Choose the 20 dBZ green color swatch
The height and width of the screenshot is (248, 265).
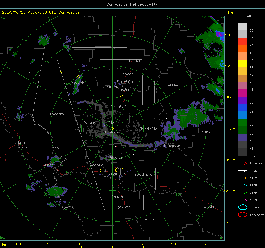(x=243, y=130)
